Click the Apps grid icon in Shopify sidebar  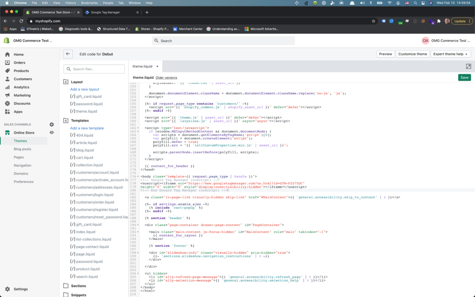click(x=7, y=112)
